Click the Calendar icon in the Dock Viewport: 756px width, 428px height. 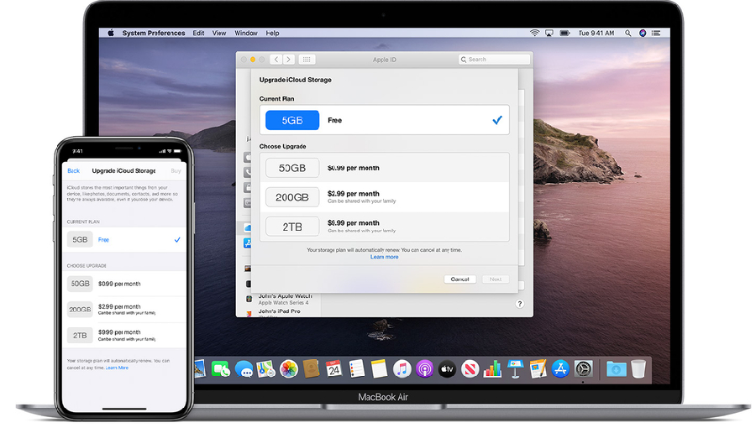click(333, 369)
